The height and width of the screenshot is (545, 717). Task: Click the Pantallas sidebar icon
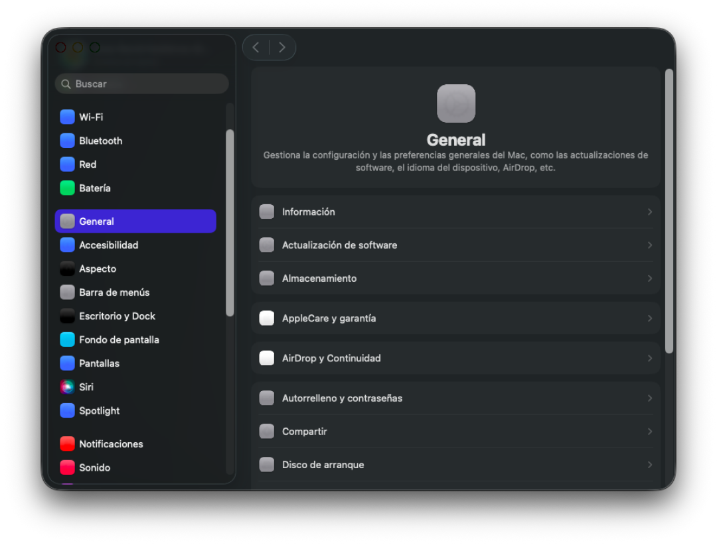click(67, 363)
